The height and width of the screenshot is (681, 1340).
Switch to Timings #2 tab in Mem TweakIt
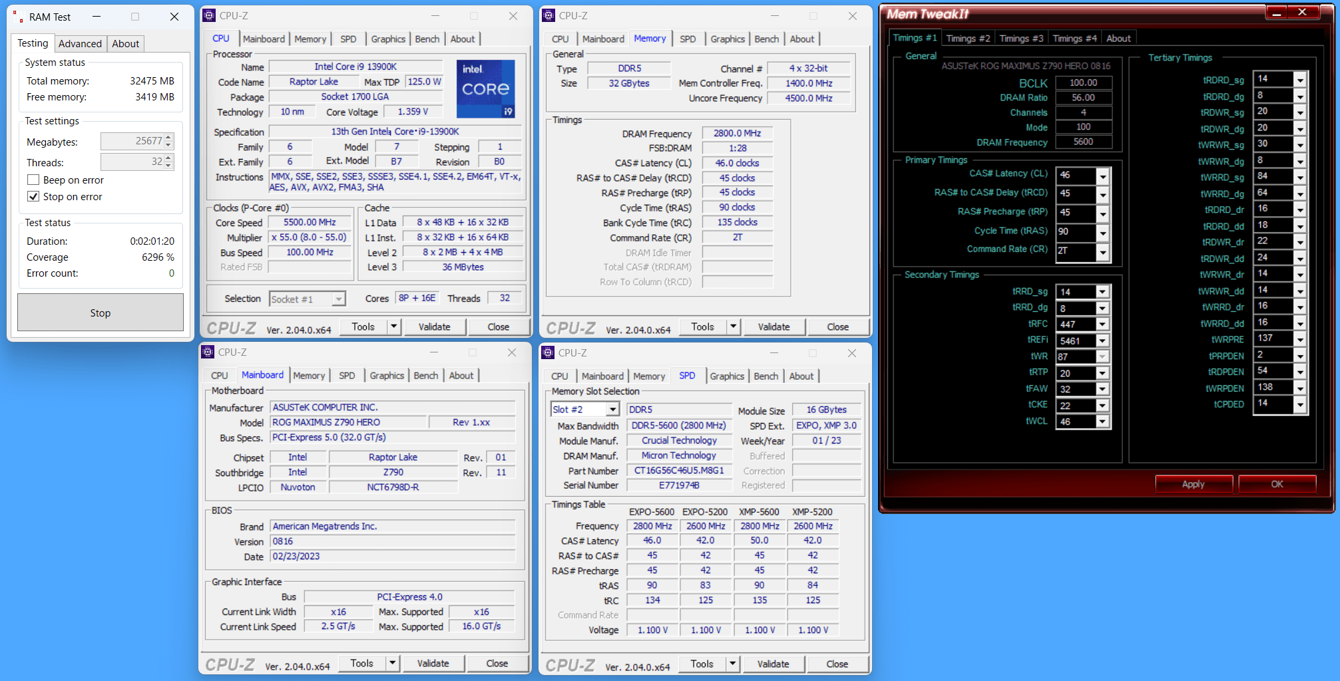[968, 39]
